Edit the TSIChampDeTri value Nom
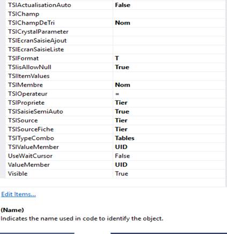The height and width of the screenshot is (234, 227). click(123, 23)
